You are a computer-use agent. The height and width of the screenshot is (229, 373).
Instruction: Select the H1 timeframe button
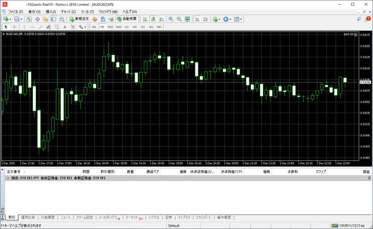click(x=127, y=27)
